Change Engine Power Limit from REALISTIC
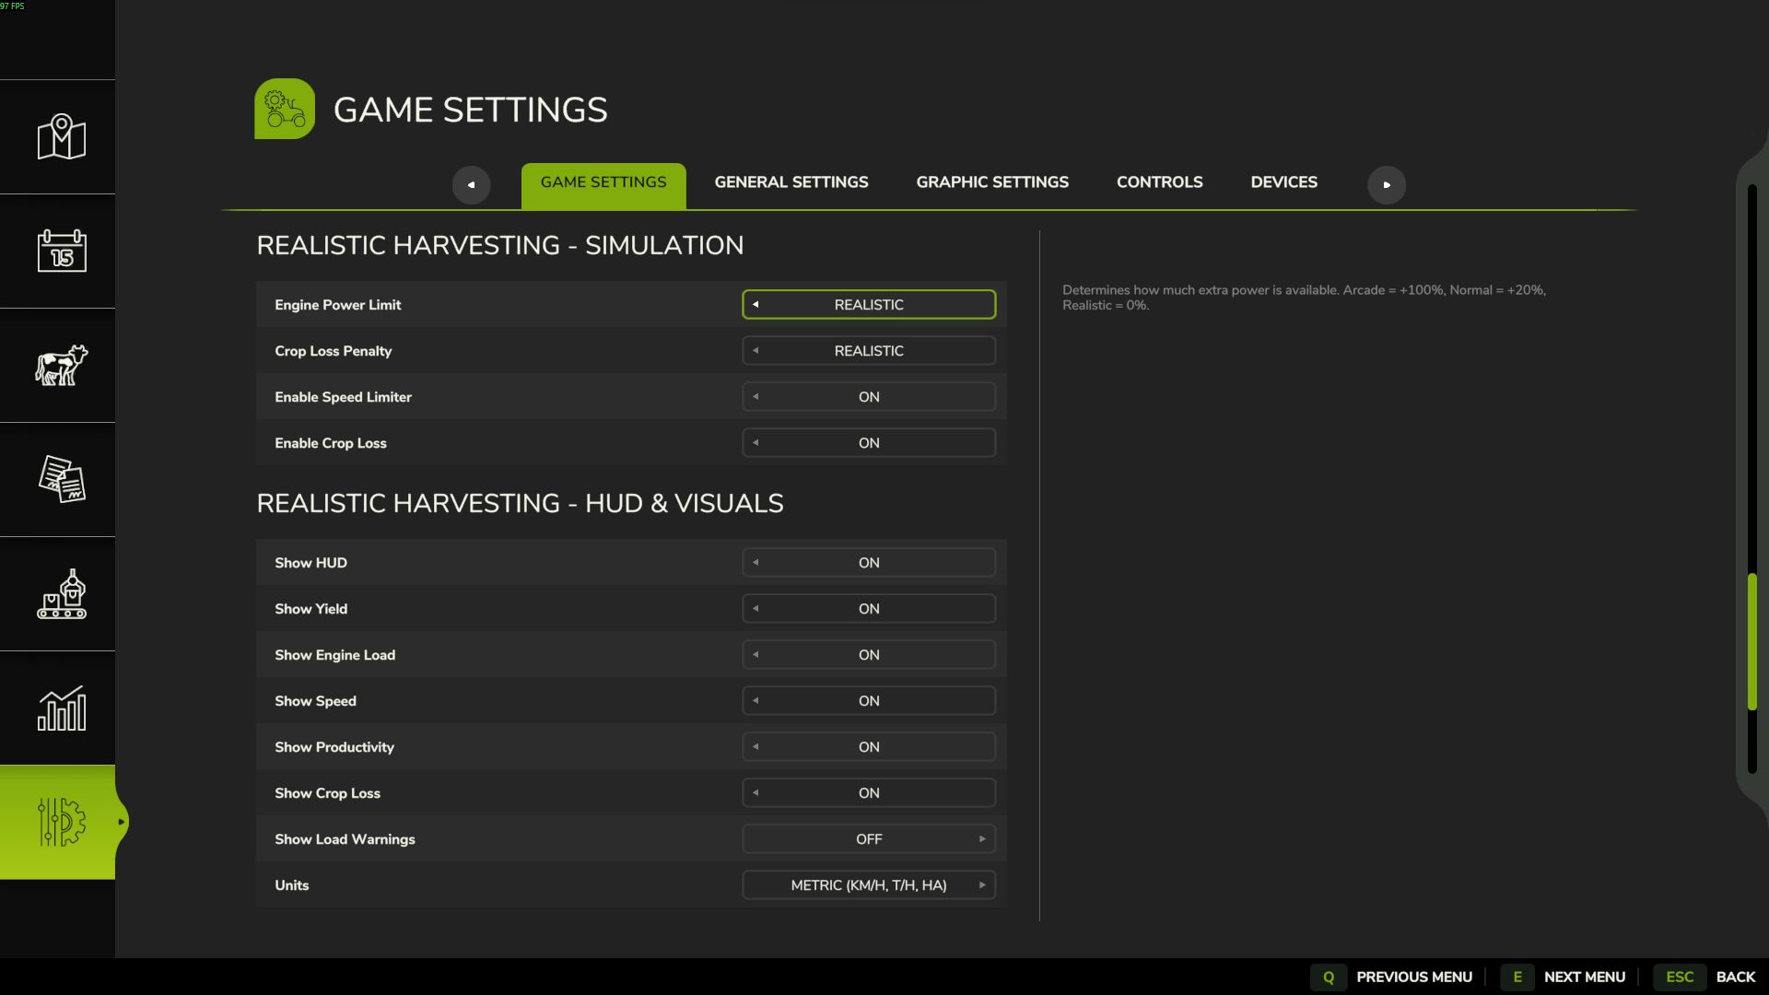The image size is (1769, 995). coord(867,304)
